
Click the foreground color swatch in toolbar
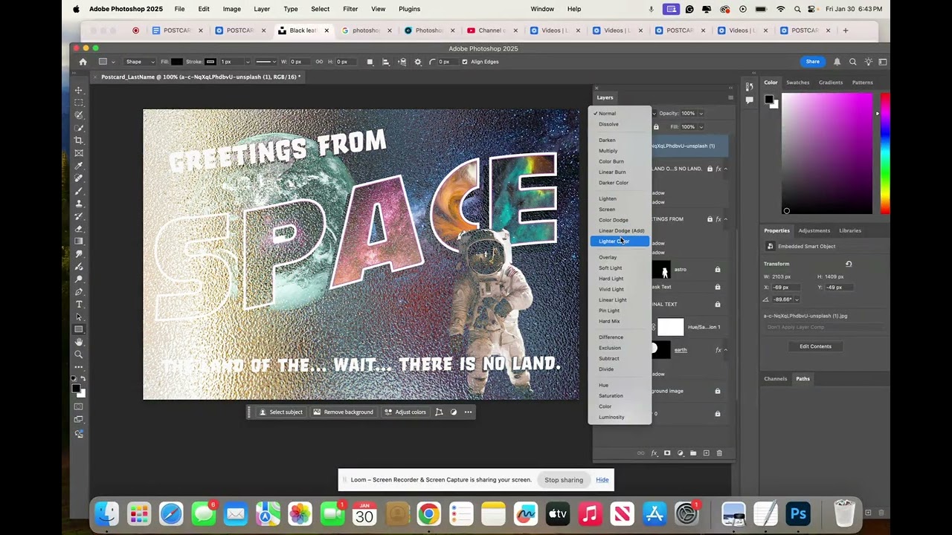[76, 389]
